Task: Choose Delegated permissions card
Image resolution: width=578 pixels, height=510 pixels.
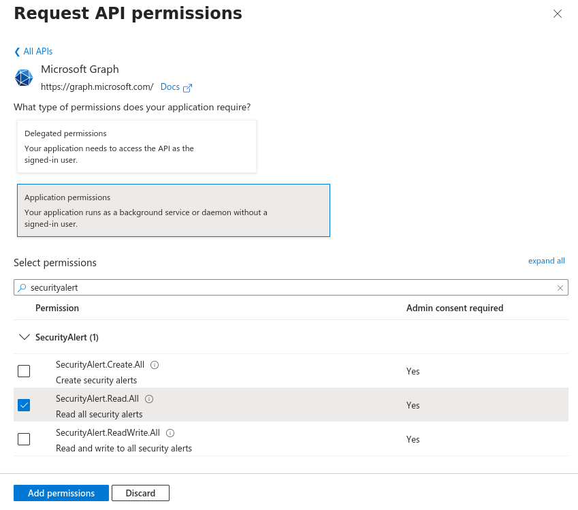Action: (137, 146)
